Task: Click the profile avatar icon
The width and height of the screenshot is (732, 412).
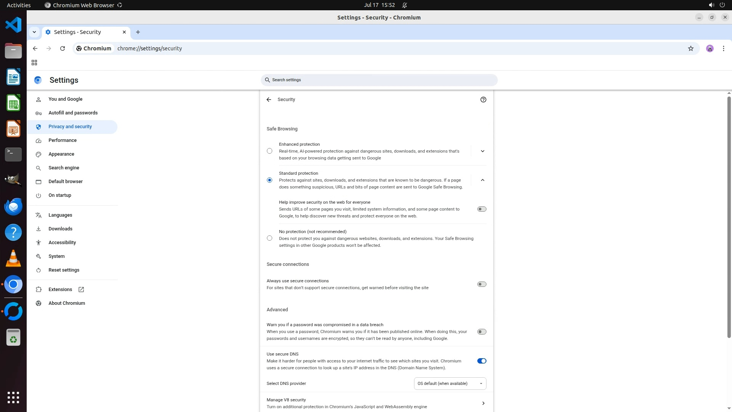Action: coord(710,48)
